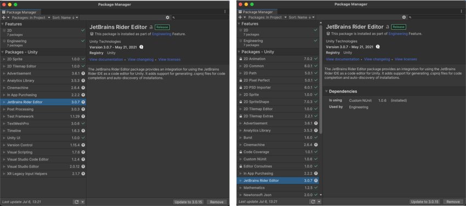
Task: Select Unity UI package
Action: point(43,138)
